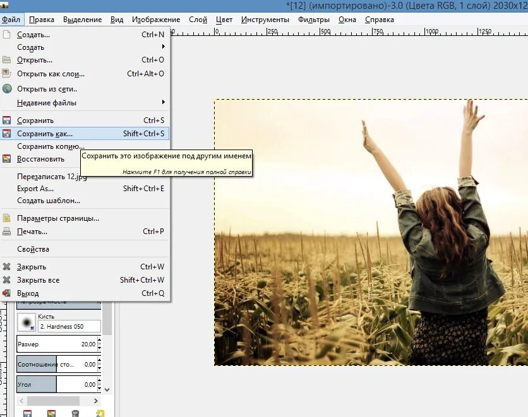The width and height of the screenshot is (528, 417).
Task: Choose Закрыть все menu item
Action: [x=85, y=280]
